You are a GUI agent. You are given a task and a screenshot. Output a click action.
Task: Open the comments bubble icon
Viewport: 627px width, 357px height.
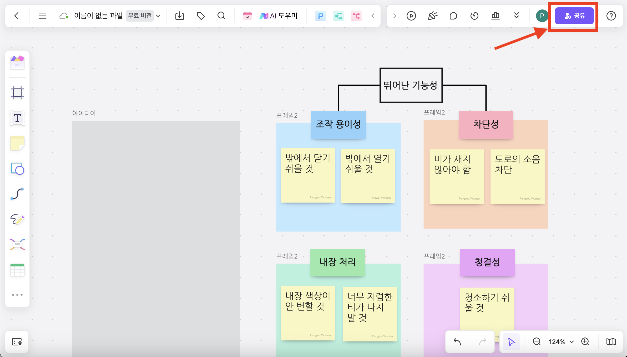[453, 16]
